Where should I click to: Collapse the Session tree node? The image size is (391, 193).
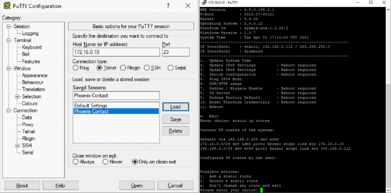[9, 26]
